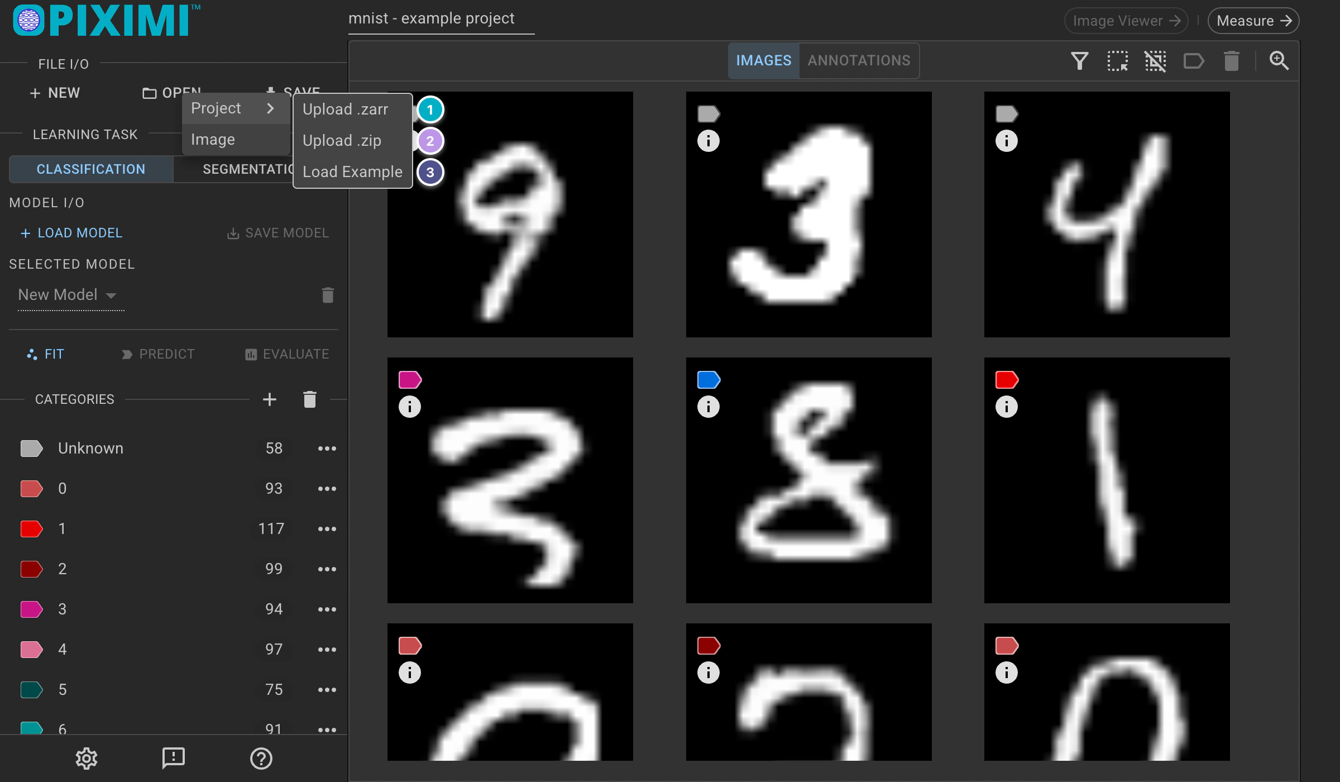Switch to the Annotations tab

pos(859,60)
